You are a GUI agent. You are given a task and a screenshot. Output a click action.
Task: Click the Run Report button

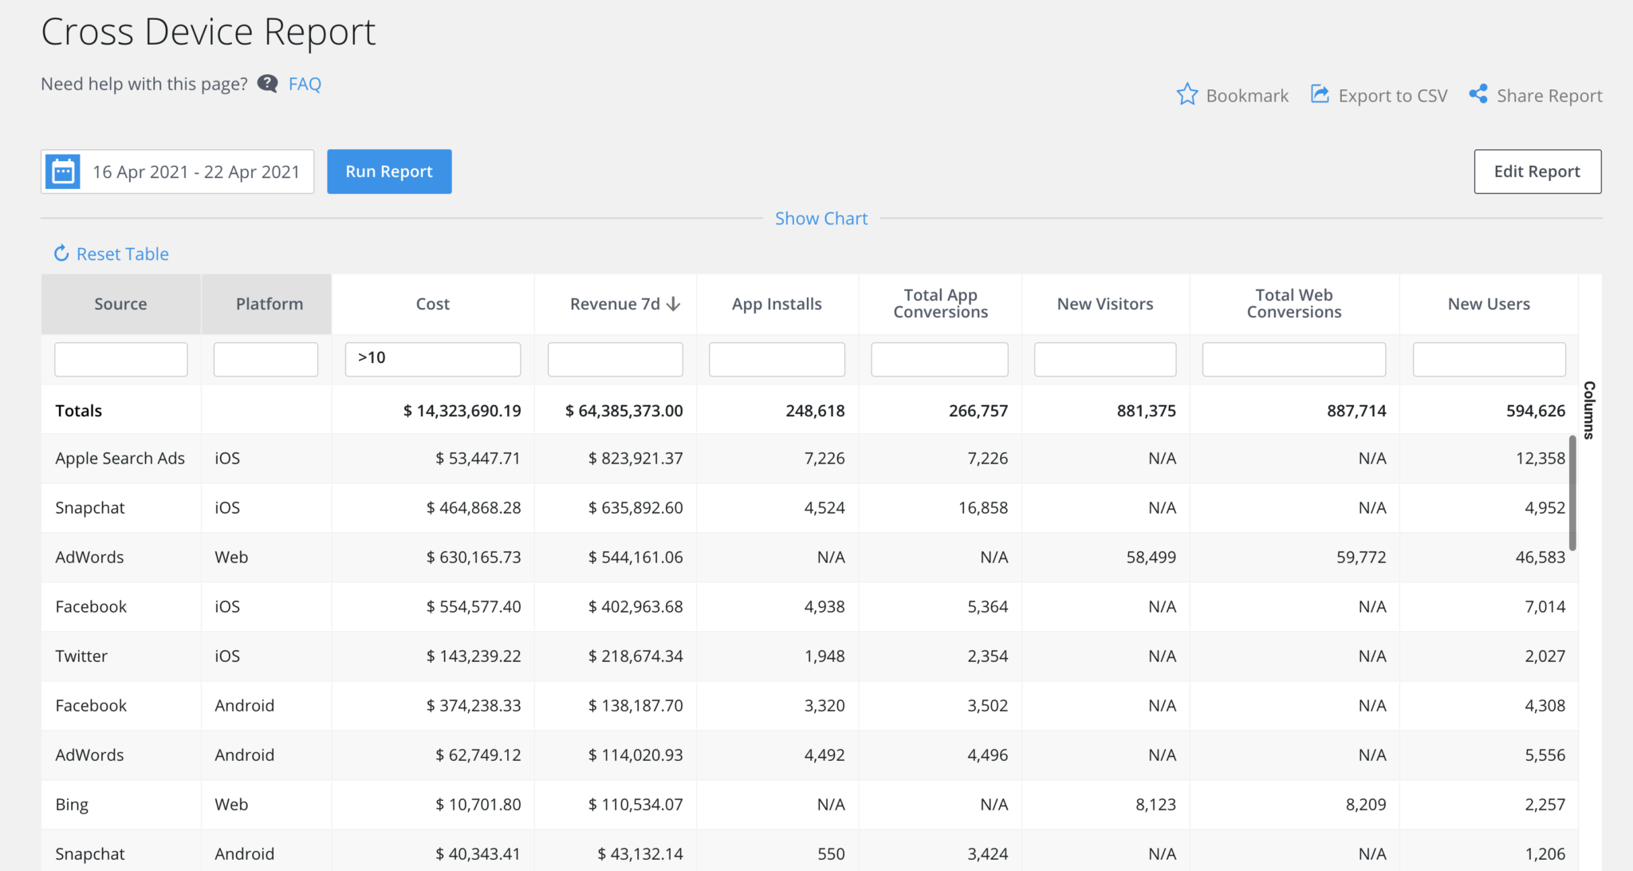[x=389, y=171]
